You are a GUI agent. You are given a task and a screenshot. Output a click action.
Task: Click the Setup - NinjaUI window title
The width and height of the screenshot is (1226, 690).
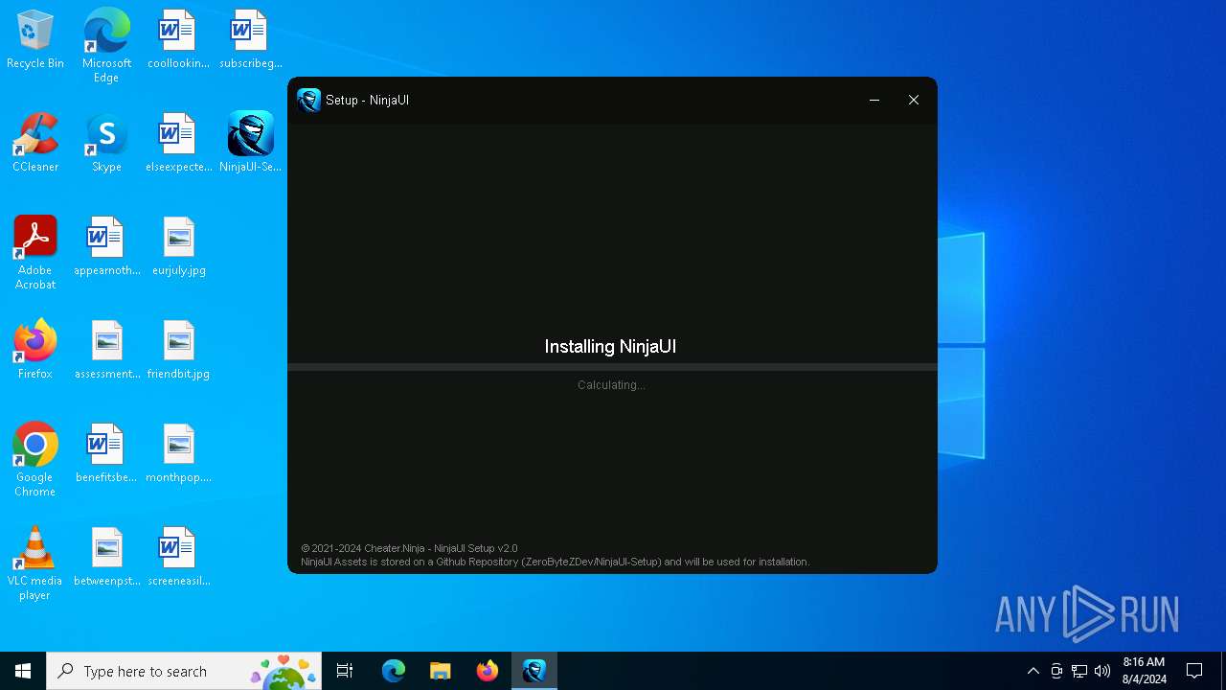pos(367,100)
